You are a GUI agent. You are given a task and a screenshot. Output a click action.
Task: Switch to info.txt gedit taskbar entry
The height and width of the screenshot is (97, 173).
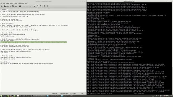[24, 96]
